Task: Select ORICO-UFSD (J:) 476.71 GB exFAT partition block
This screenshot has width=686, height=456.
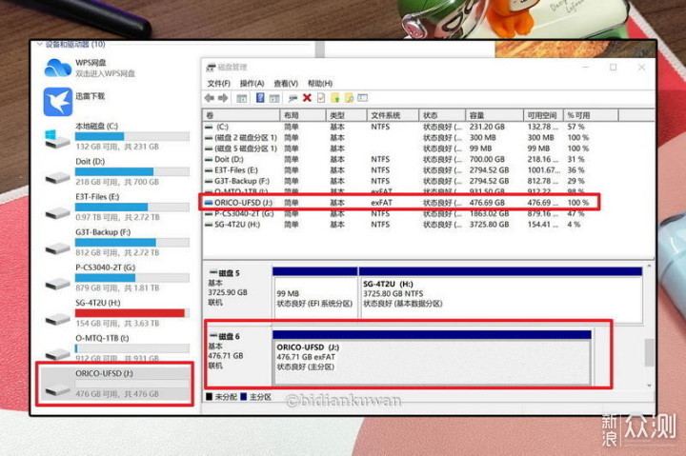Action: 432,358
